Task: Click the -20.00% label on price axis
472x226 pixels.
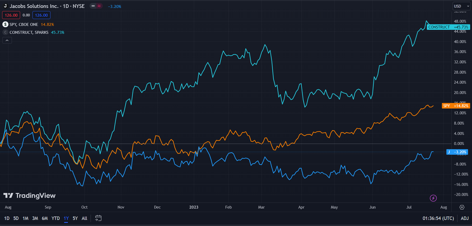Action: (x=461, y=195)
